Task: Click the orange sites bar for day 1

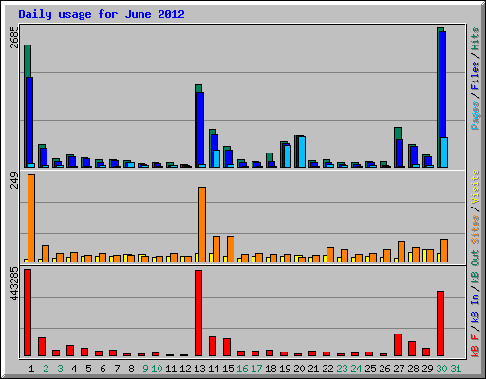Action: click(31, 218)
